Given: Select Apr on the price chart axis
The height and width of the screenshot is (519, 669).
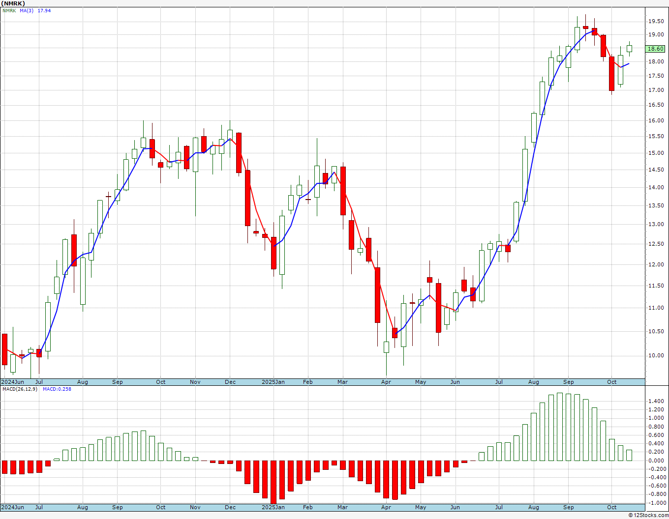Looking at the screenshot, I should coord(386,382).
